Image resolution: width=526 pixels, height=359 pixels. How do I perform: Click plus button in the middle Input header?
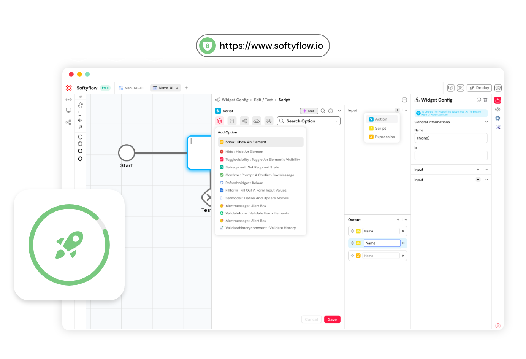click(x=398, y=110)
